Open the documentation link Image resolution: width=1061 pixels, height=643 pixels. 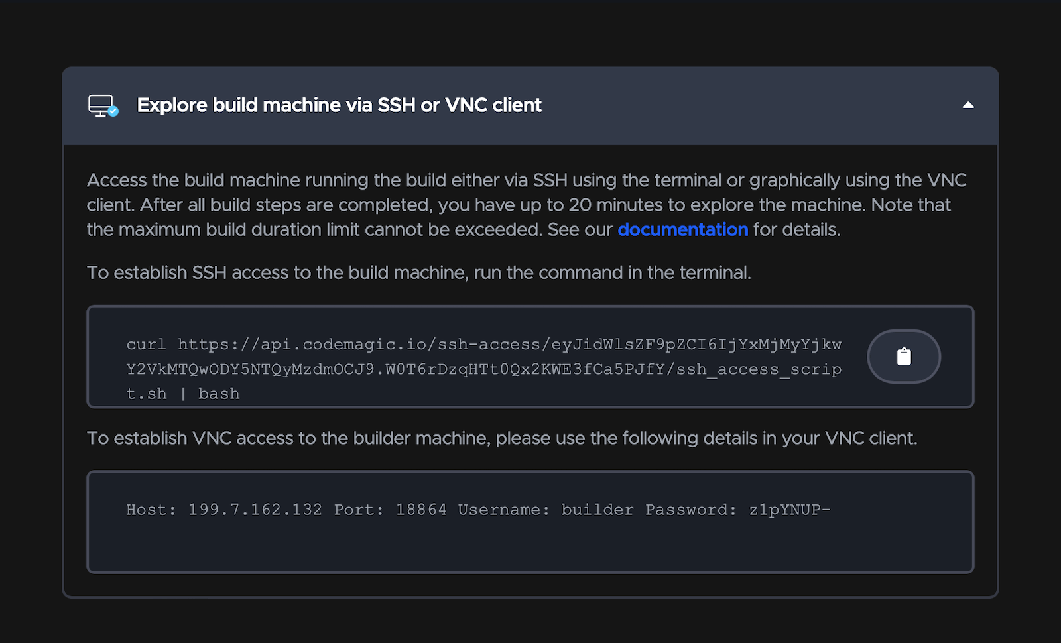point(682,229)
